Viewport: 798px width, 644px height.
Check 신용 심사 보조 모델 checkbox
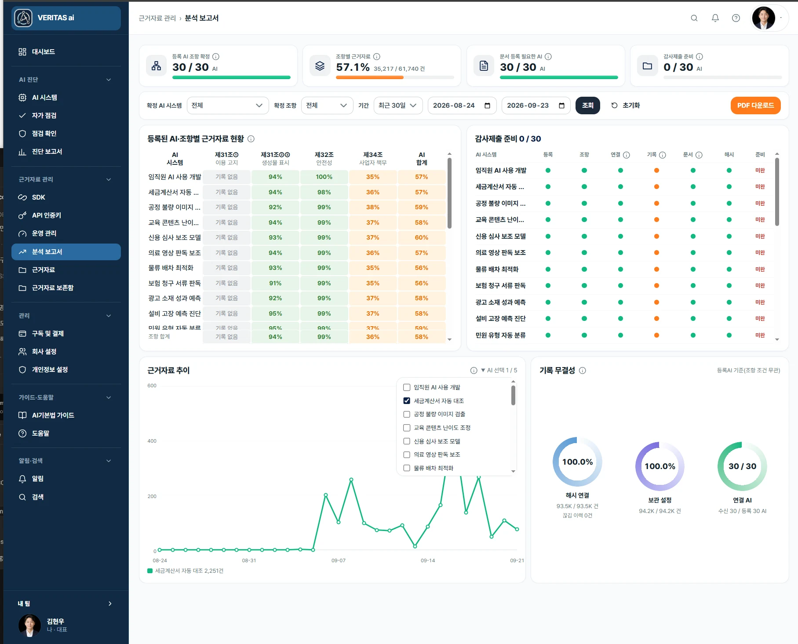(407, 441)
